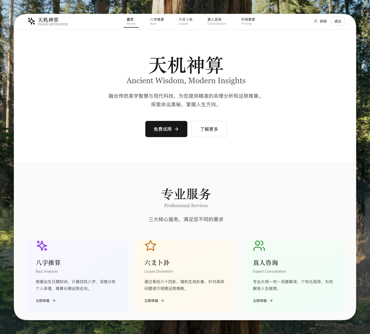Click the 退出 logout button
Viewport: 370px width, 334px height.
click(338, 21)
